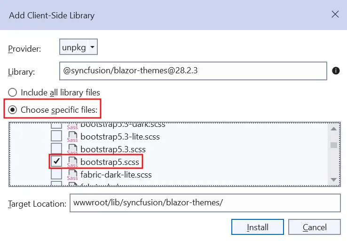Close the Add Client-Side Library dialog
347x241 pixels.
click(335, 15)
